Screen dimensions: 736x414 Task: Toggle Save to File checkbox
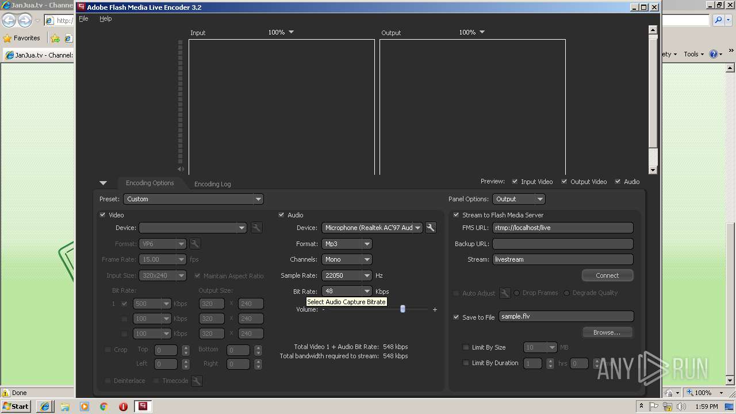pyautogui.click(x=457, y=317)
